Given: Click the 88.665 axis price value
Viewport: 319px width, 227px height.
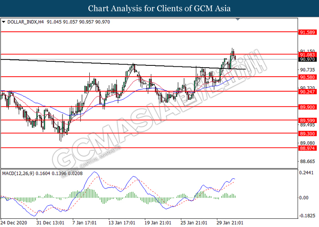Looking at the screenshot, I should [308, 162].
